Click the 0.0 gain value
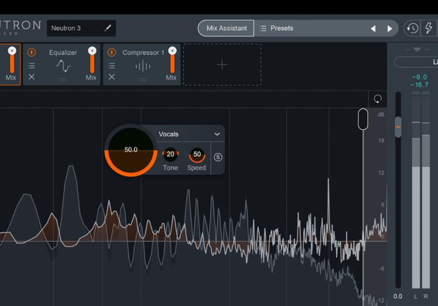The image size is (438, 306). tap(398, 296)
